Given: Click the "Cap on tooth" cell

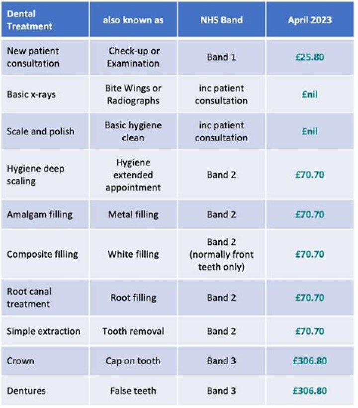Looking at the screenshot, I should click(133, 361).
